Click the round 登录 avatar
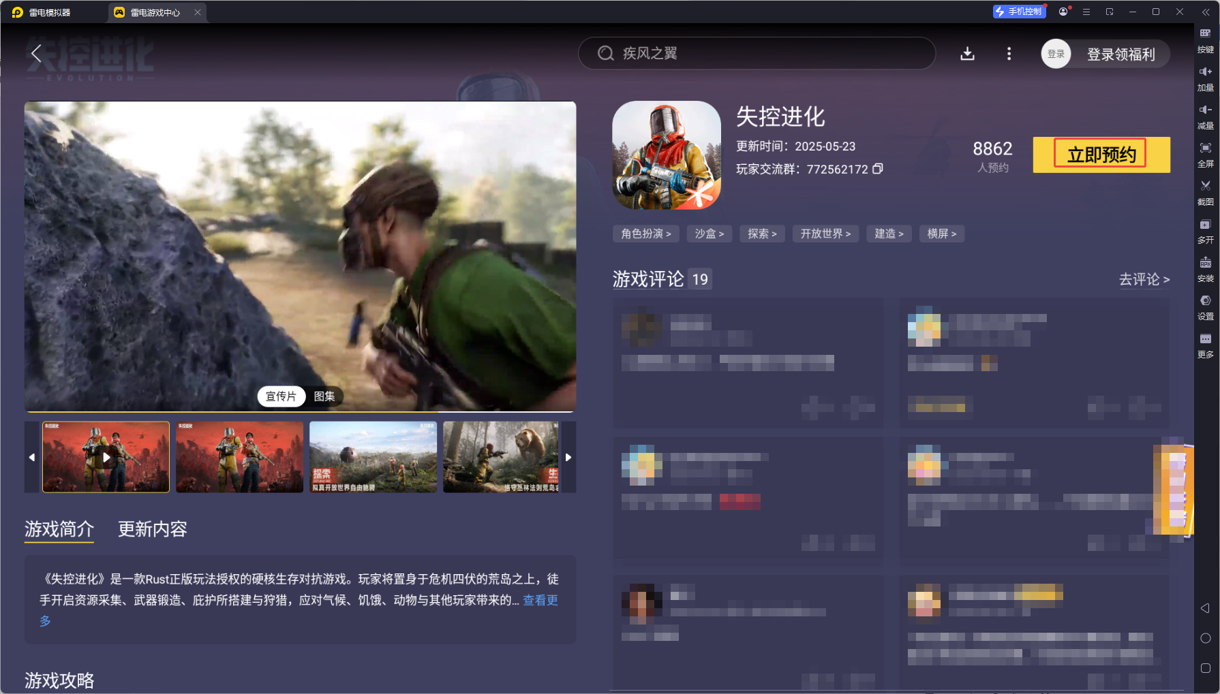 tap(1056, 54)
